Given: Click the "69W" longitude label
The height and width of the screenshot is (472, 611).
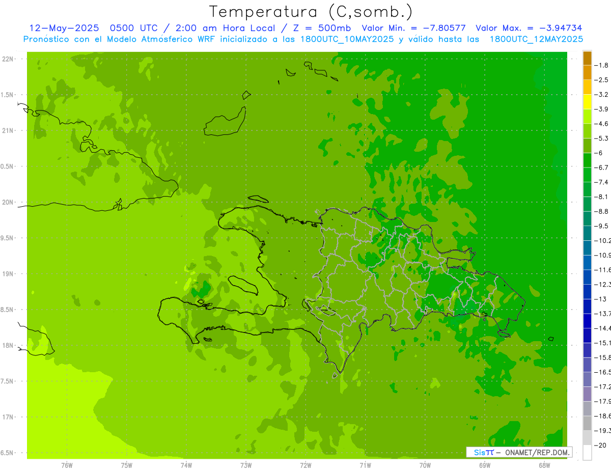Looking at the screenshot, I should (x=484, y=465).
